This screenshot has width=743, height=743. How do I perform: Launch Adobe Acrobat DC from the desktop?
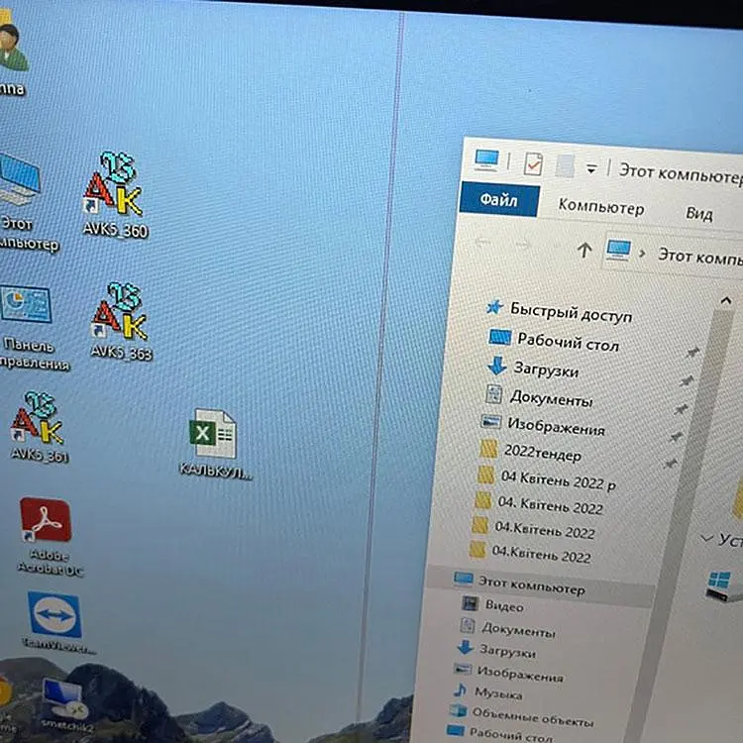[48, 536]
